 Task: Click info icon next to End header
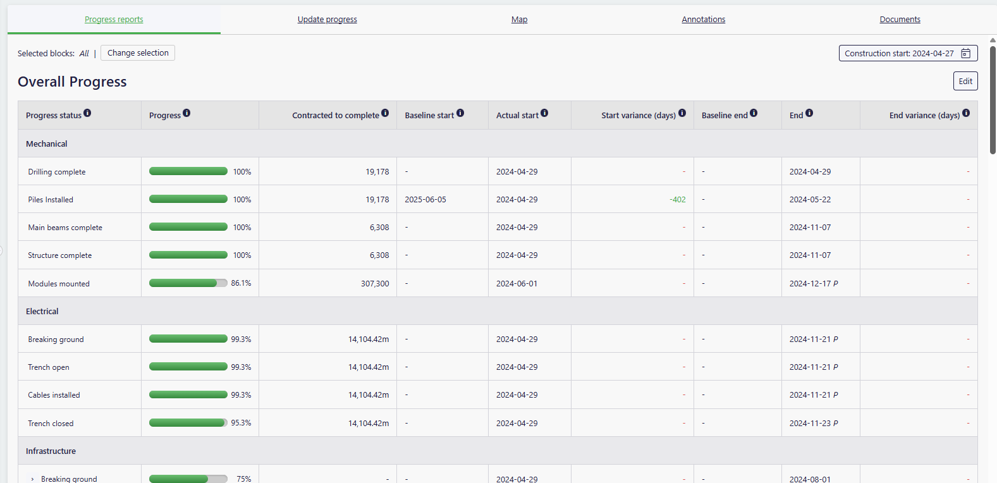(x=809, y=113)
